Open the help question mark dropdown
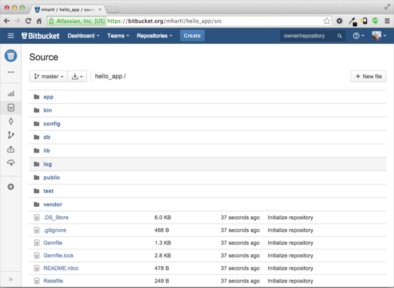 pyautogui.click(x=358, y=36)
